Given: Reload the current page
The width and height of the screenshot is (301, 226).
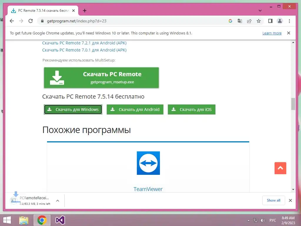Looking at the screenshot, I should tap(31, 21).
